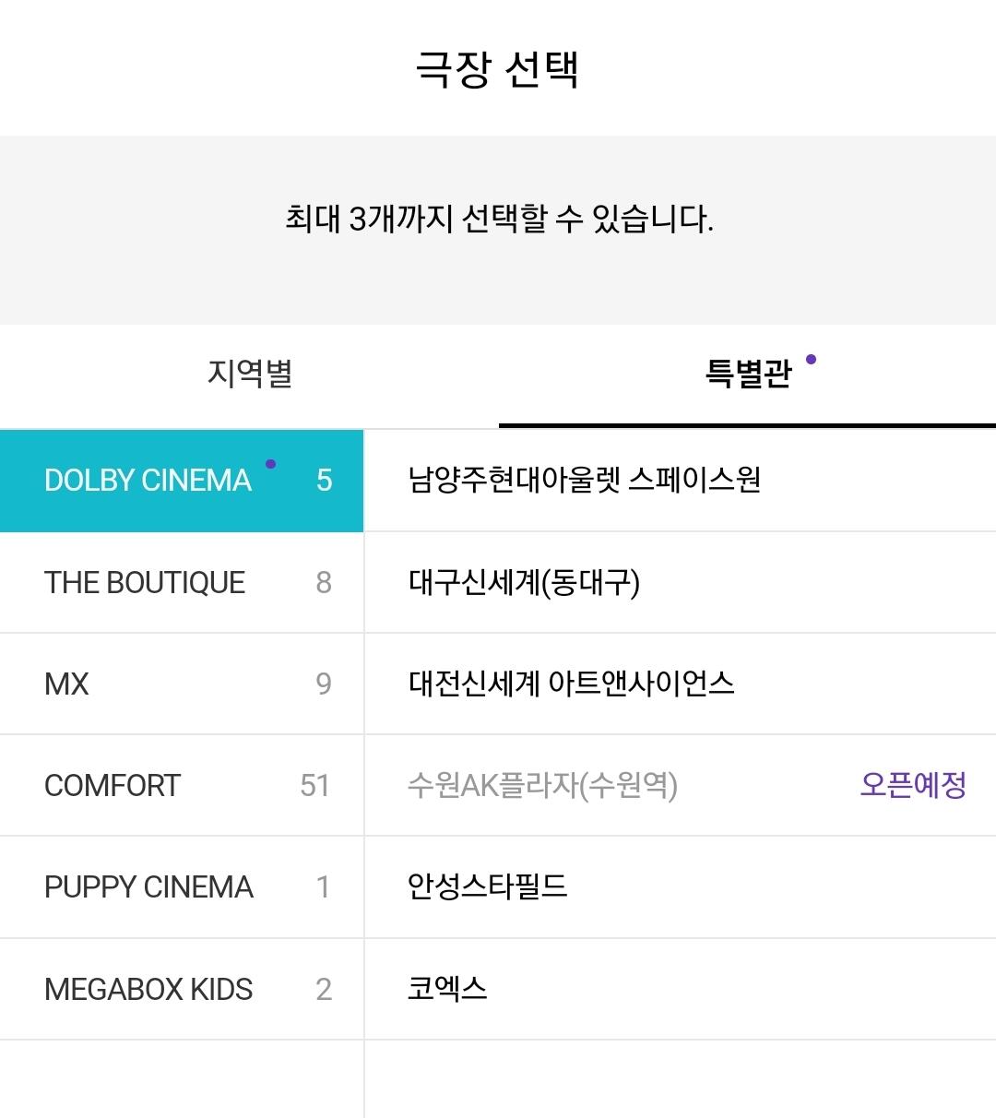Viewport: 996px width, 1118px height.
Task: Click the 오픈예정 label
Action: [912, 786]
